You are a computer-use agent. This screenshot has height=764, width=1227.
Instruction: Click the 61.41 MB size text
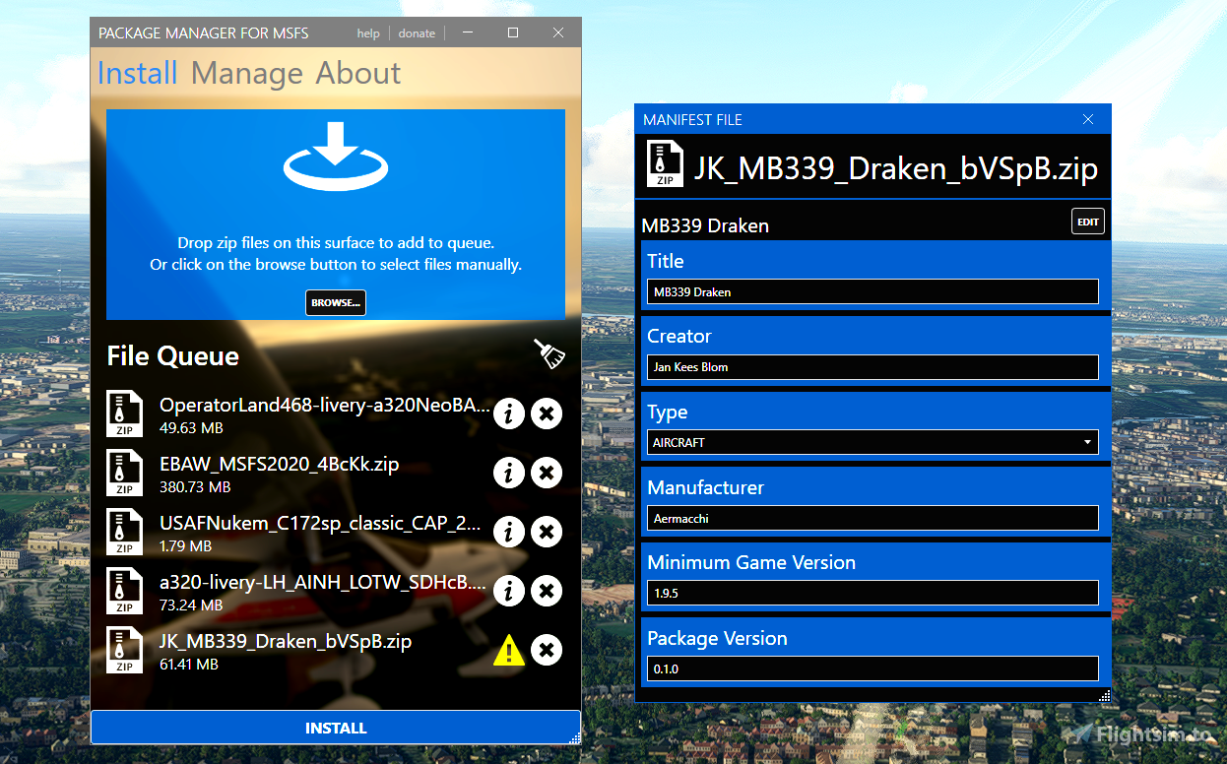pos(189,665)
